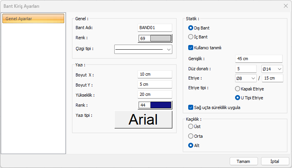Select the Alt offset radio button
Viewport: 292px width, 168px height.
(x=191, y=145)
